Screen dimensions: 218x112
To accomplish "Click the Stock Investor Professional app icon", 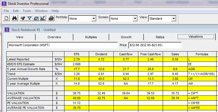I will click(x=4, y=4).
